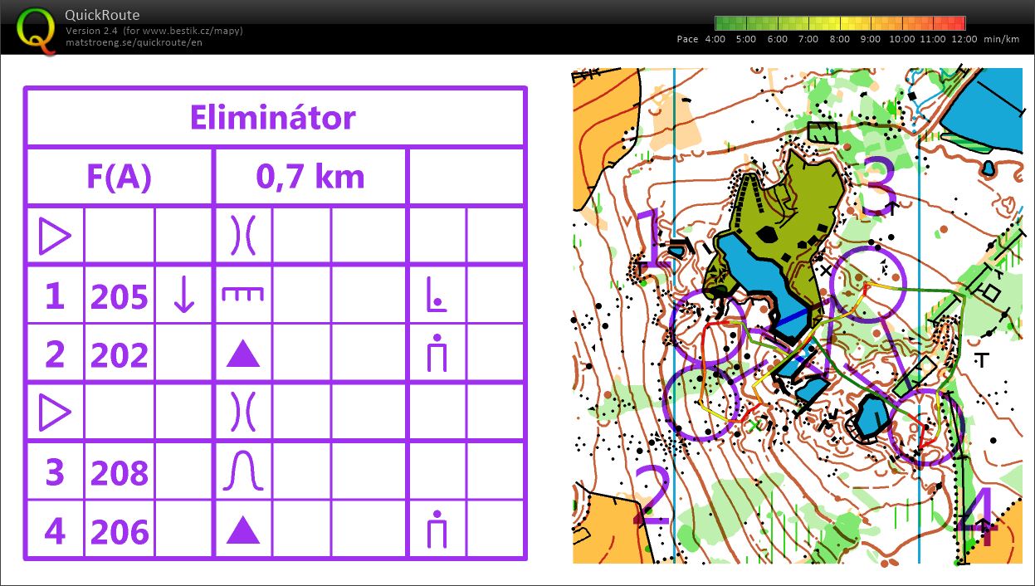Viewport: 1035px width, 586px height.
Task: Click the L-shaped corner symbol in control 1 row
Action: pyautogui.click(x=437, y=295)
